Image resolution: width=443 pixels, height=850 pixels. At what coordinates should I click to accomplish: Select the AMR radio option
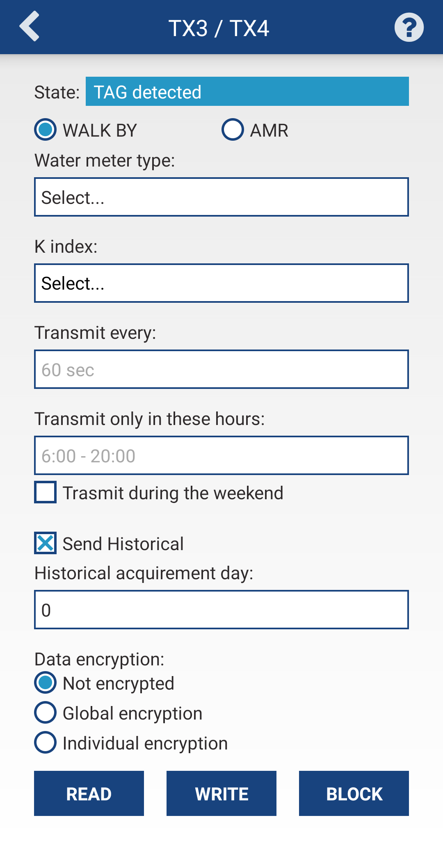(x=233, y=130)
